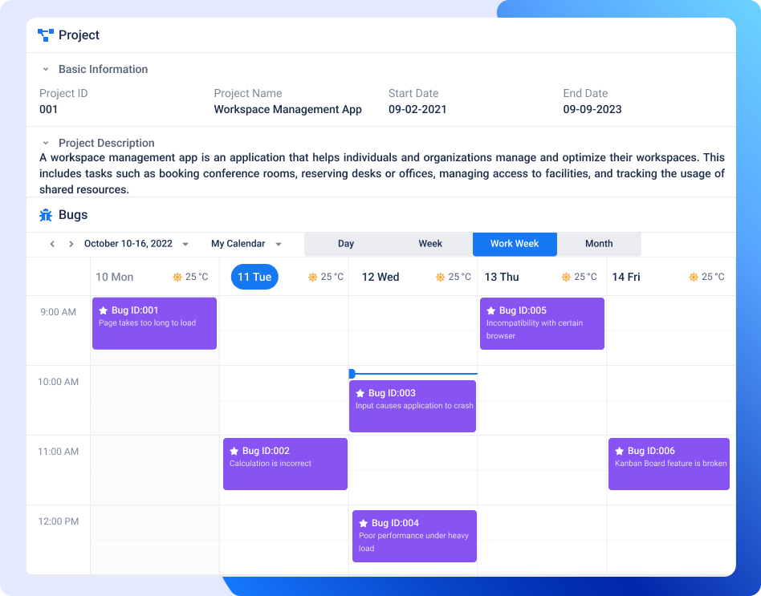Image resolution: width=761 pixels, height=596 pixels.
Task: Open Bug ID:002 calculation incorrect appointment
Action: tap(286, 464)
